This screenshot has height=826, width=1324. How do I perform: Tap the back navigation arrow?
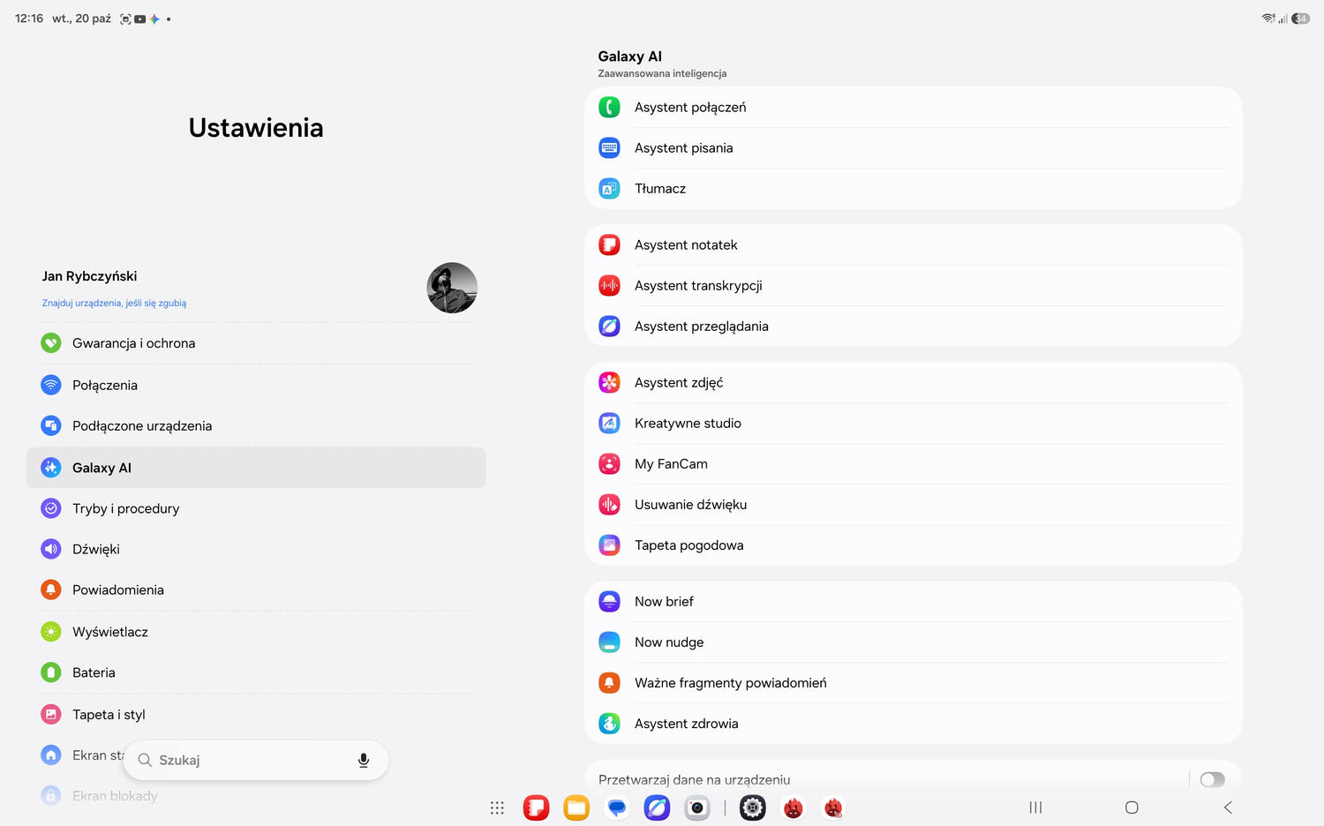(1228, 807)
